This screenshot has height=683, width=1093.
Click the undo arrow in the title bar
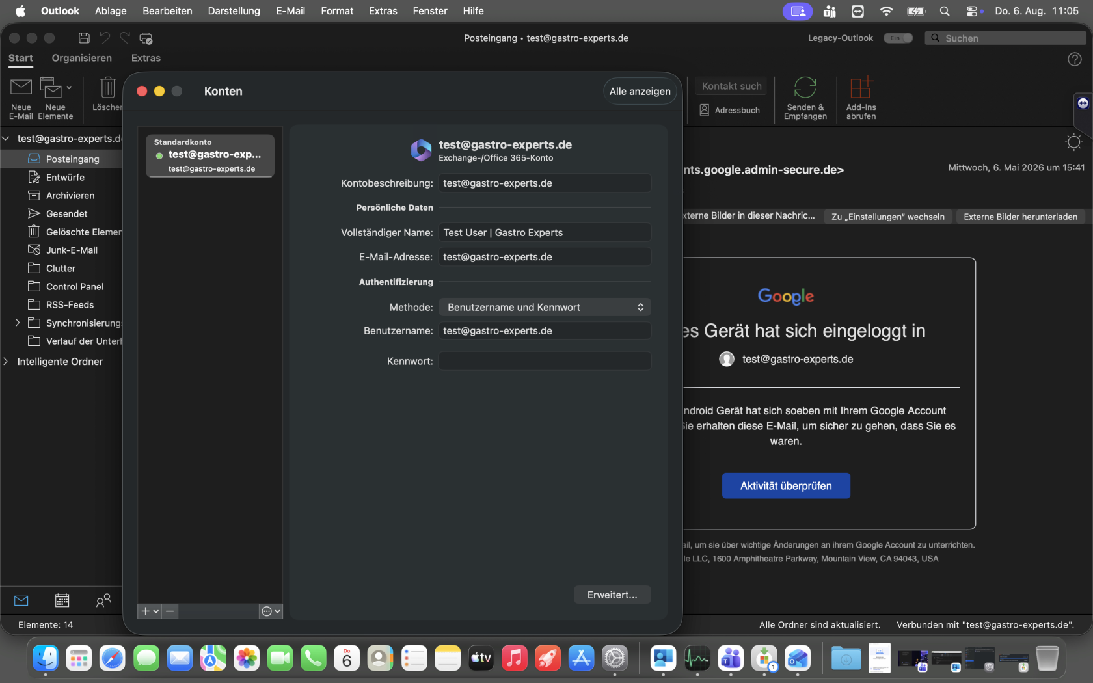pyautogui.click(x=105, y=38)
